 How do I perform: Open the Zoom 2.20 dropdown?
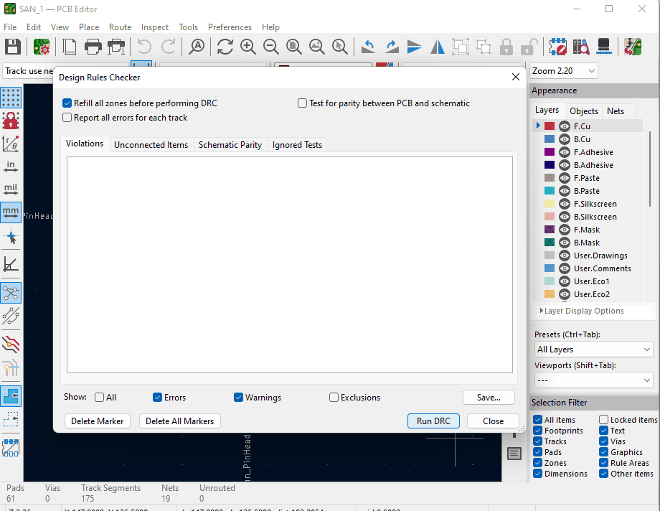[564, 71]
